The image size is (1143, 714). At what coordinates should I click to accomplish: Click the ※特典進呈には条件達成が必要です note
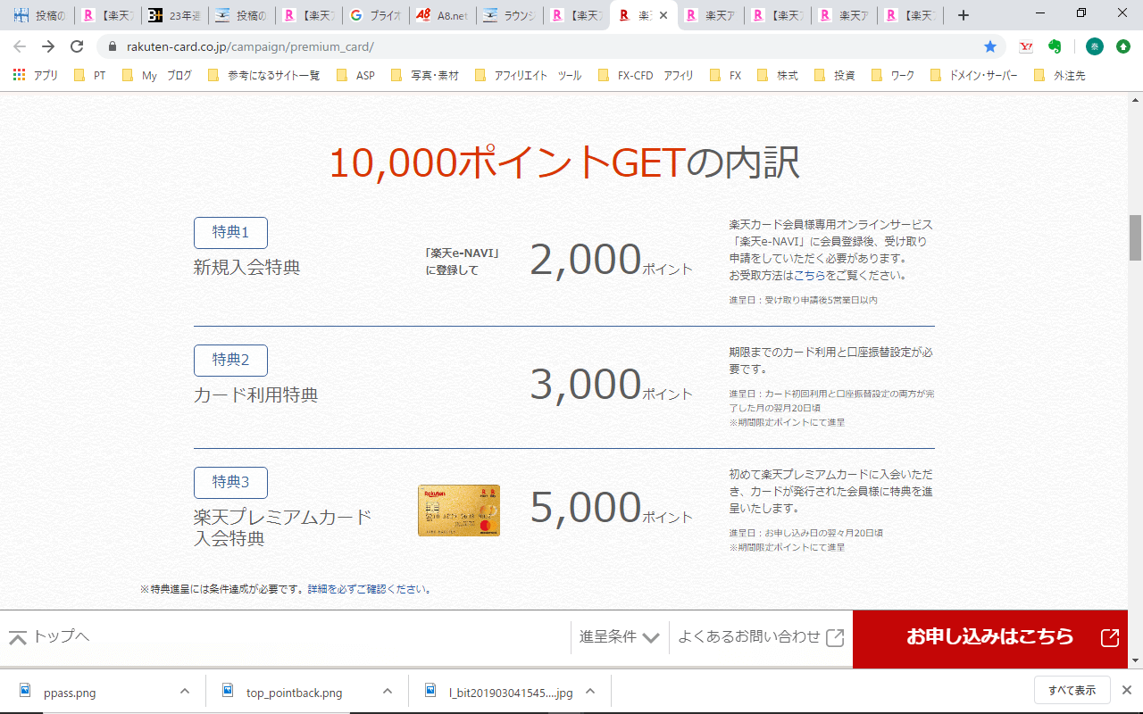(x=287, y=589)
